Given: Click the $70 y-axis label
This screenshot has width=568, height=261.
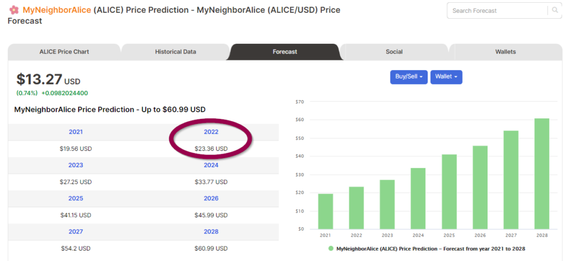Looking at the screenshot, I should 300,102.
